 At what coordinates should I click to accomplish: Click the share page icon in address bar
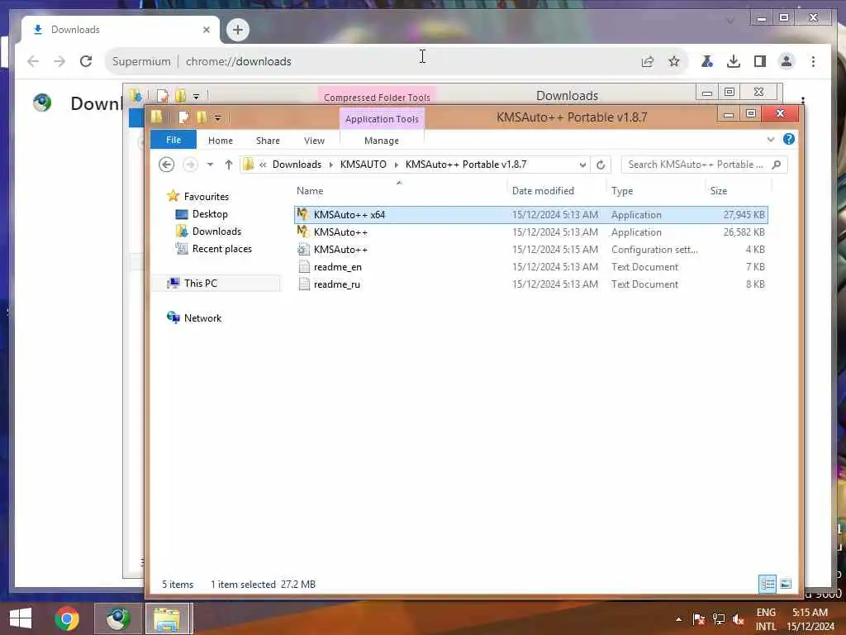point(648,61)
